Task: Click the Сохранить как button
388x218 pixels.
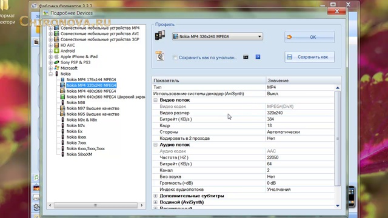Action: coord(309,57)
